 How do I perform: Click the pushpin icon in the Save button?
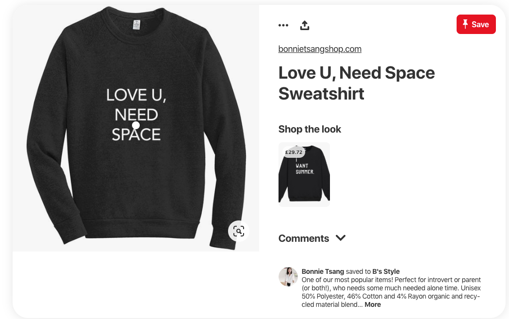(465, 24)
